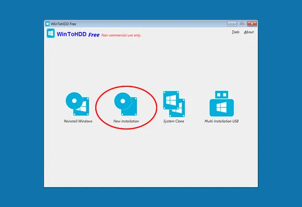Select the Multi-Installation USB icon

(222, 103)
